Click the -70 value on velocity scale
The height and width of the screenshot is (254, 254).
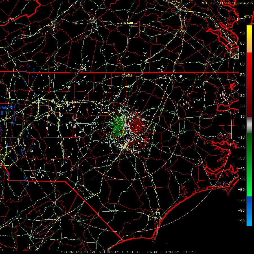click(x=241, y=200)
